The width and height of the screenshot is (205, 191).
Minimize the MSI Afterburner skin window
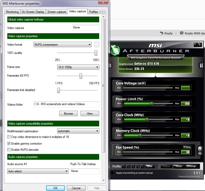tap(195, 45)
